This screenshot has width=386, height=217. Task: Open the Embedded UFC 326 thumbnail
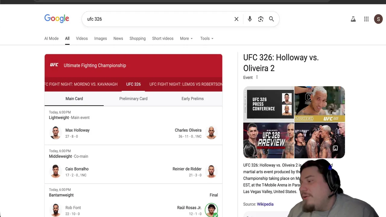point(320,104)
